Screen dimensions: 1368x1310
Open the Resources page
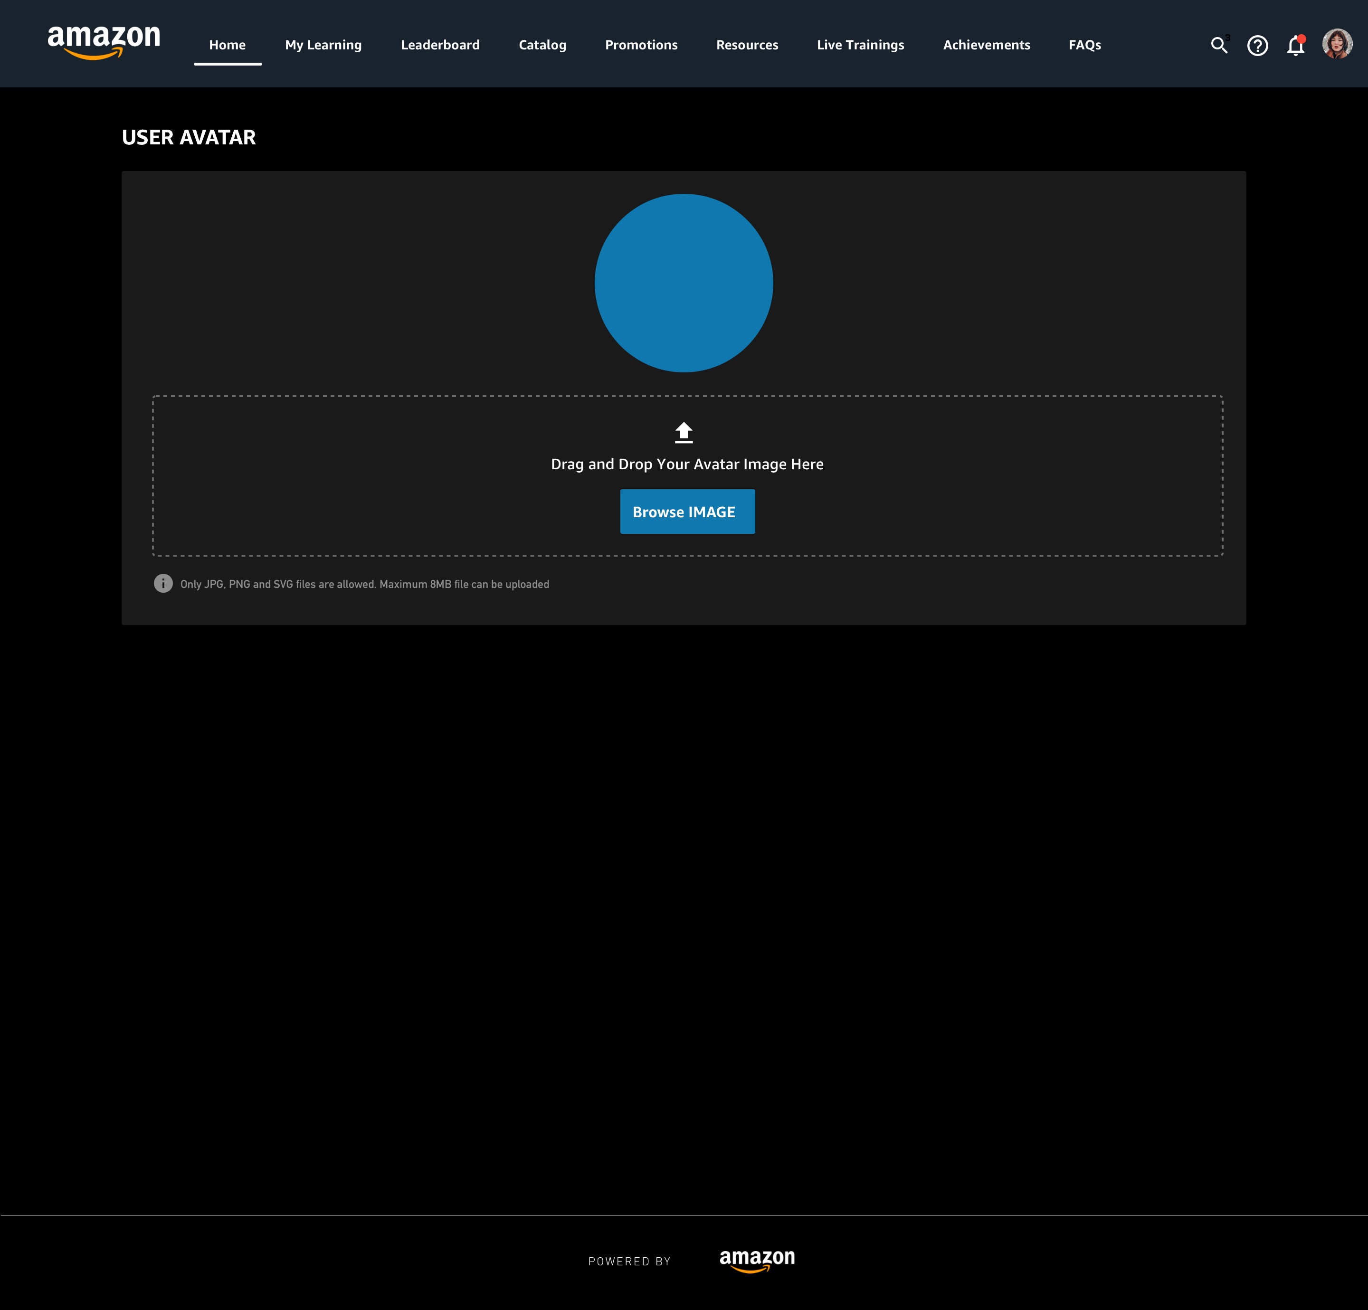[748, 45]
